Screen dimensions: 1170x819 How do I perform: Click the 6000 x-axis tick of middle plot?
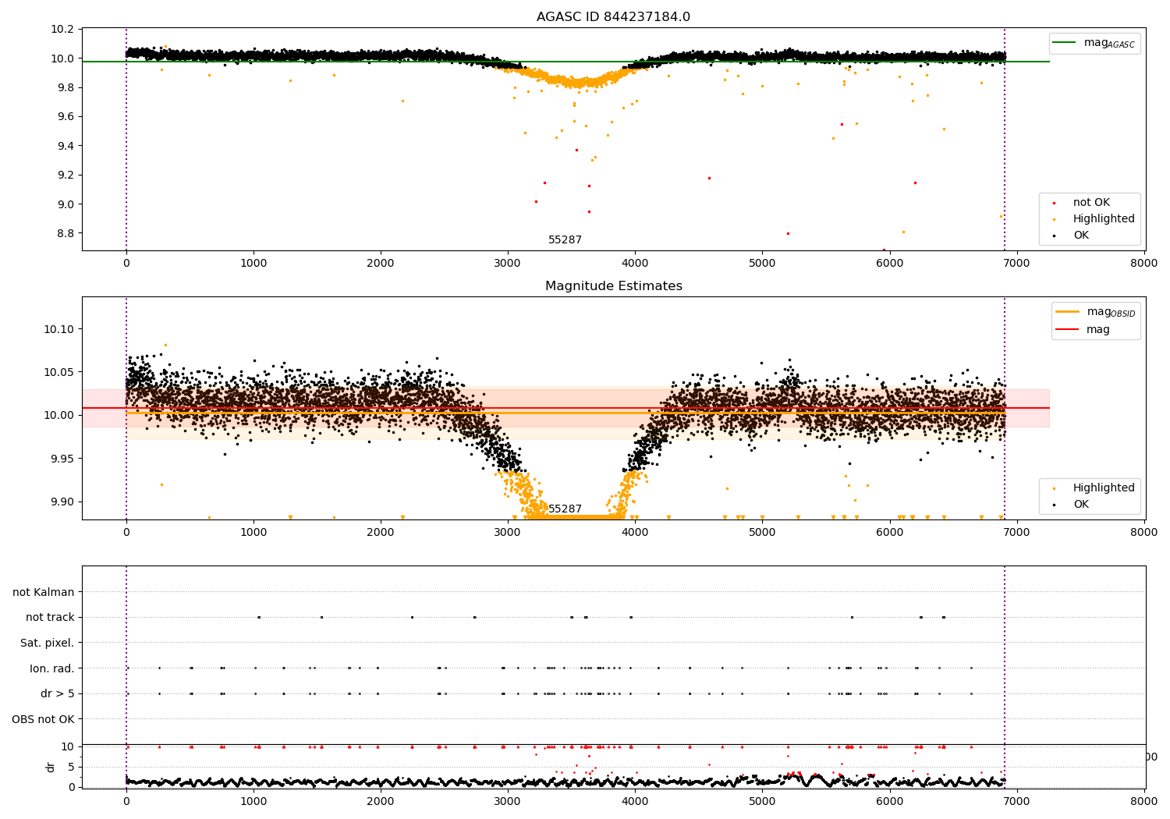pos(890,532)
